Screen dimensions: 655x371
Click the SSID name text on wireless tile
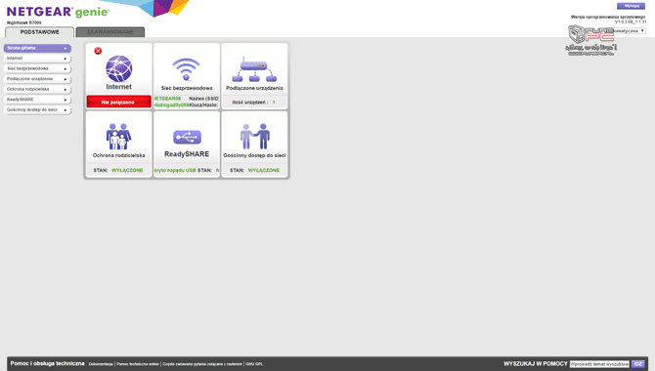pyautogui.click(x=167, y=99)
